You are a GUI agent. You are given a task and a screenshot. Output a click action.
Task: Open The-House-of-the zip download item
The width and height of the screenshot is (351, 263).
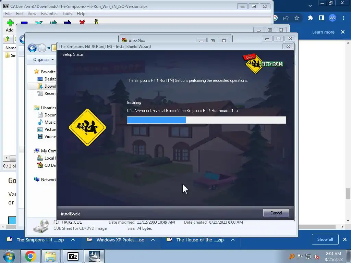click(x=196, y=240)
